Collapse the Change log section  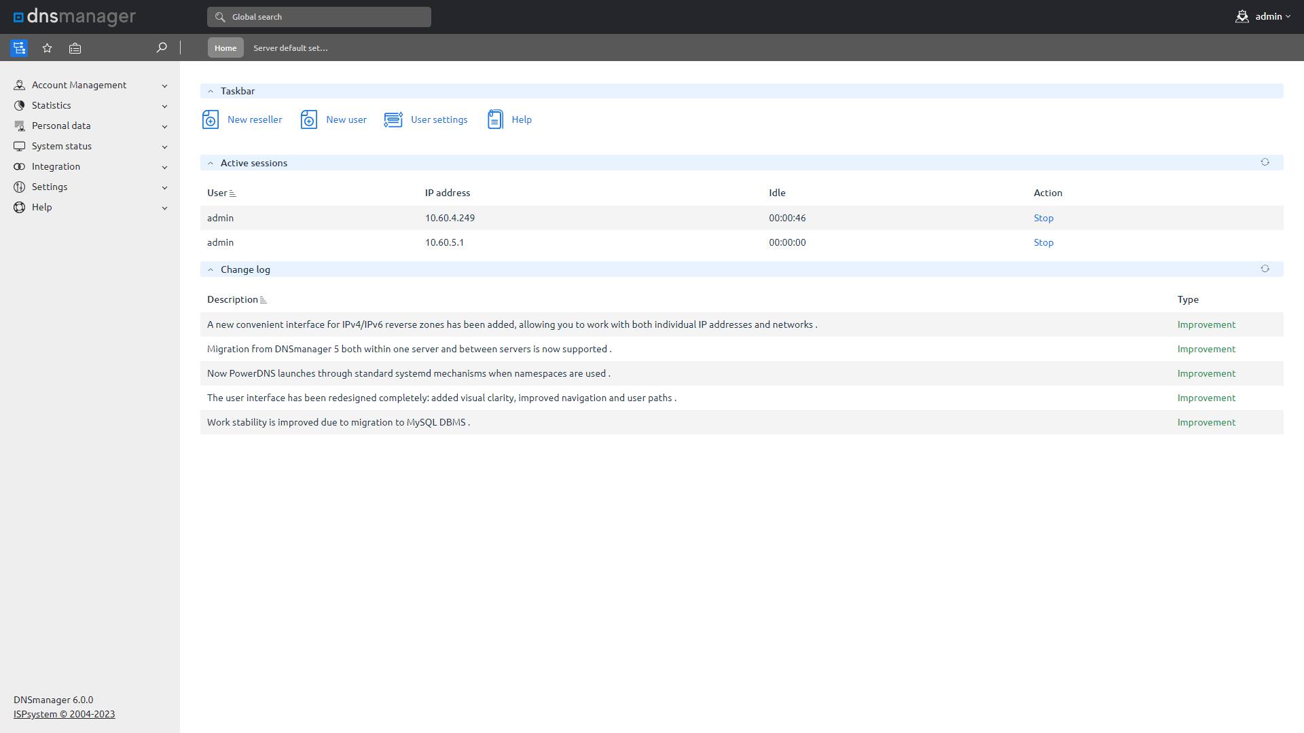click(x=211, y=269)
